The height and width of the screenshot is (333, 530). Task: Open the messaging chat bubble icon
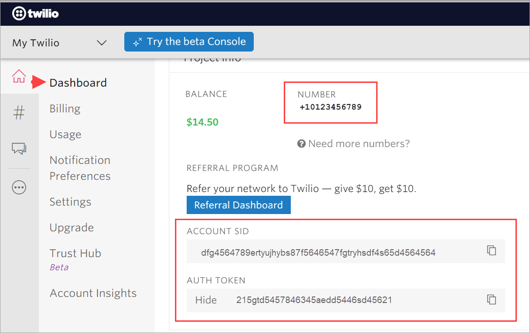point(19,148)
